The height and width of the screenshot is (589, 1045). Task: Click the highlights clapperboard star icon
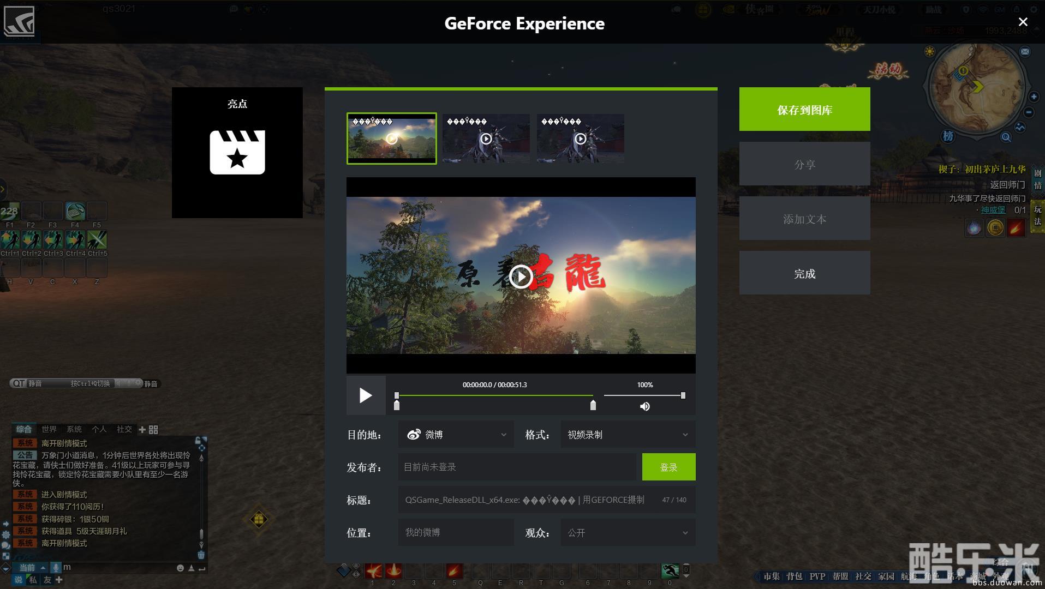(x=237, y=152)
